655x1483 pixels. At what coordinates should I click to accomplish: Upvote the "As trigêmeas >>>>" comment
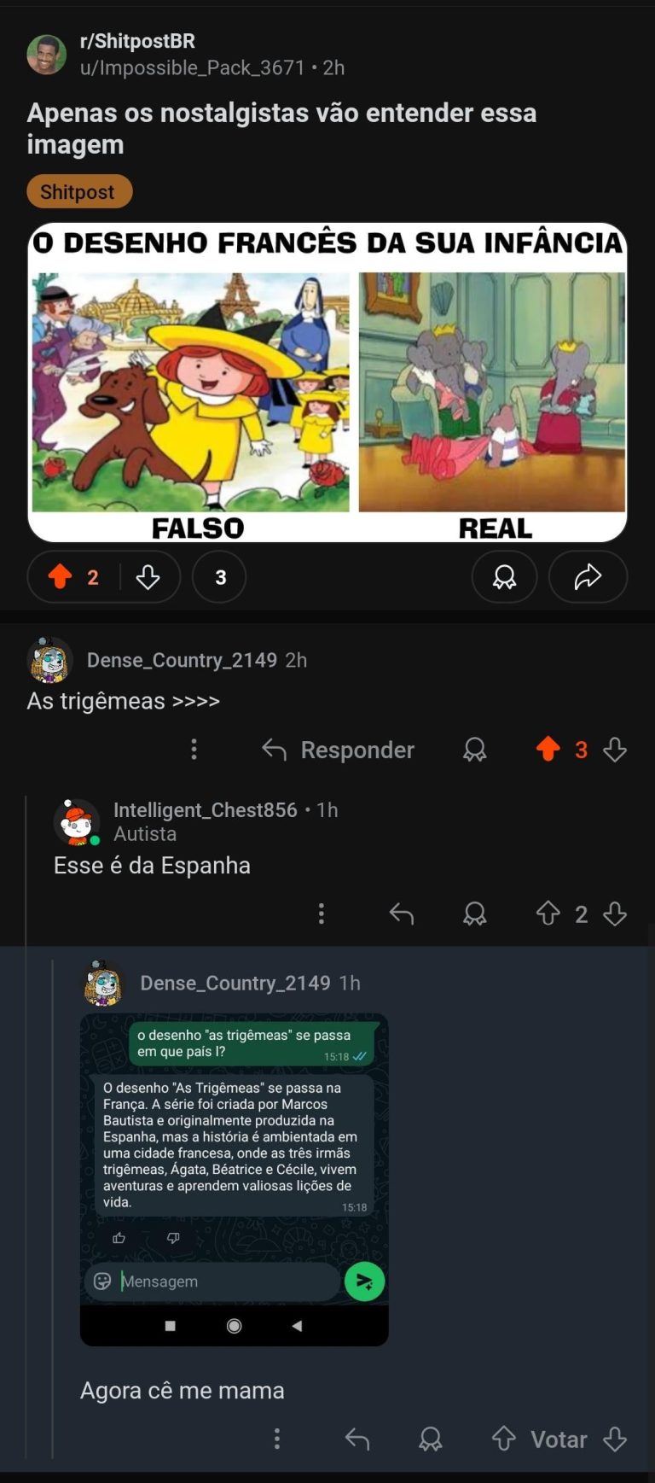548,750
